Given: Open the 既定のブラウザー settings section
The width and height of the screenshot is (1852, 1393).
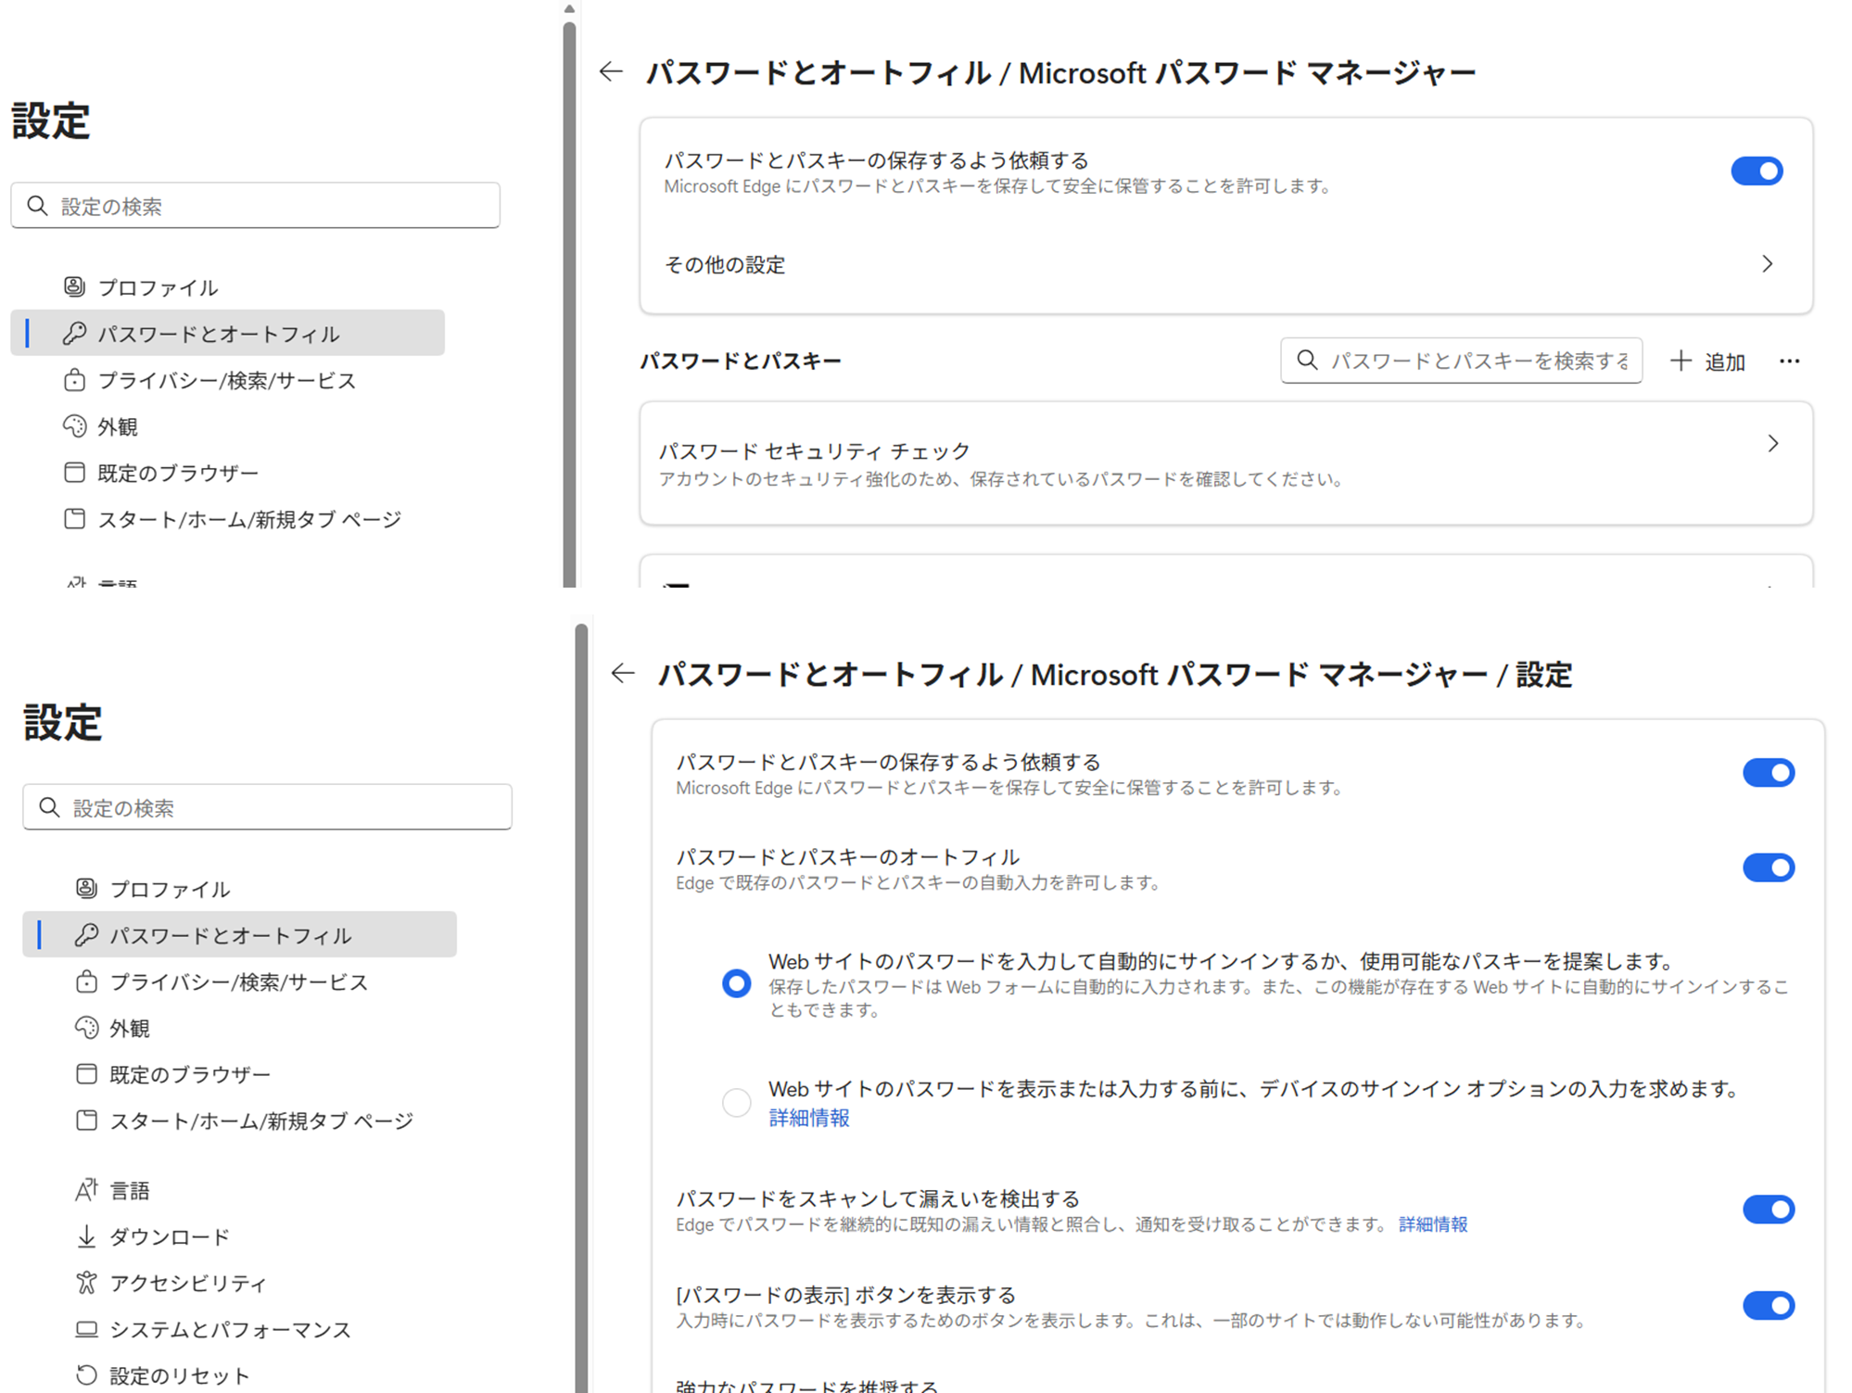Looking at the screenshot, I should (x=86, y=1074).
